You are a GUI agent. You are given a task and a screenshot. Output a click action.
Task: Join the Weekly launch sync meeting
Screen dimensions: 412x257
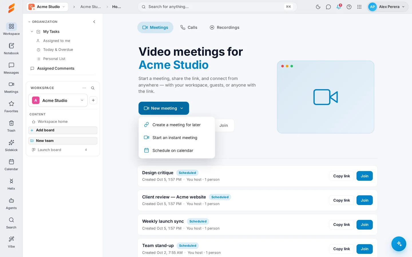(x=365, y=224)
